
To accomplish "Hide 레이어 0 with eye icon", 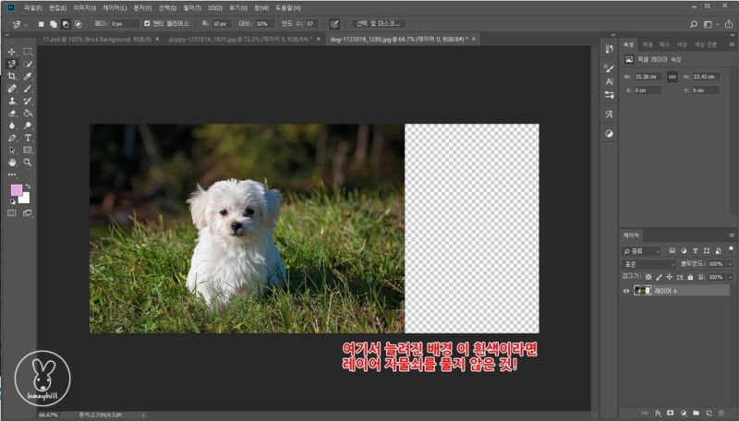I will click(627, 291).
